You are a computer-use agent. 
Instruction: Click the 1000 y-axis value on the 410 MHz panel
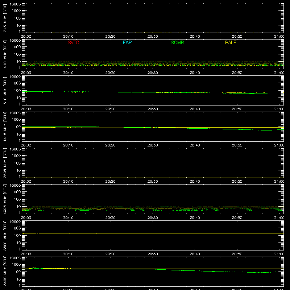click(x=16, y=47)
